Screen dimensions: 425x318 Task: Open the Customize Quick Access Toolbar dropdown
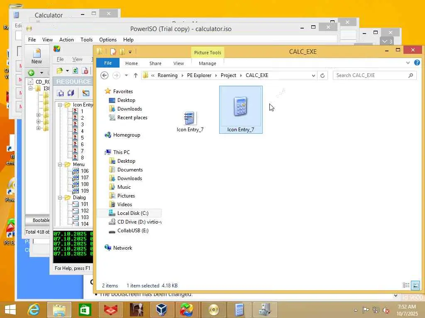tap(130, 52)
